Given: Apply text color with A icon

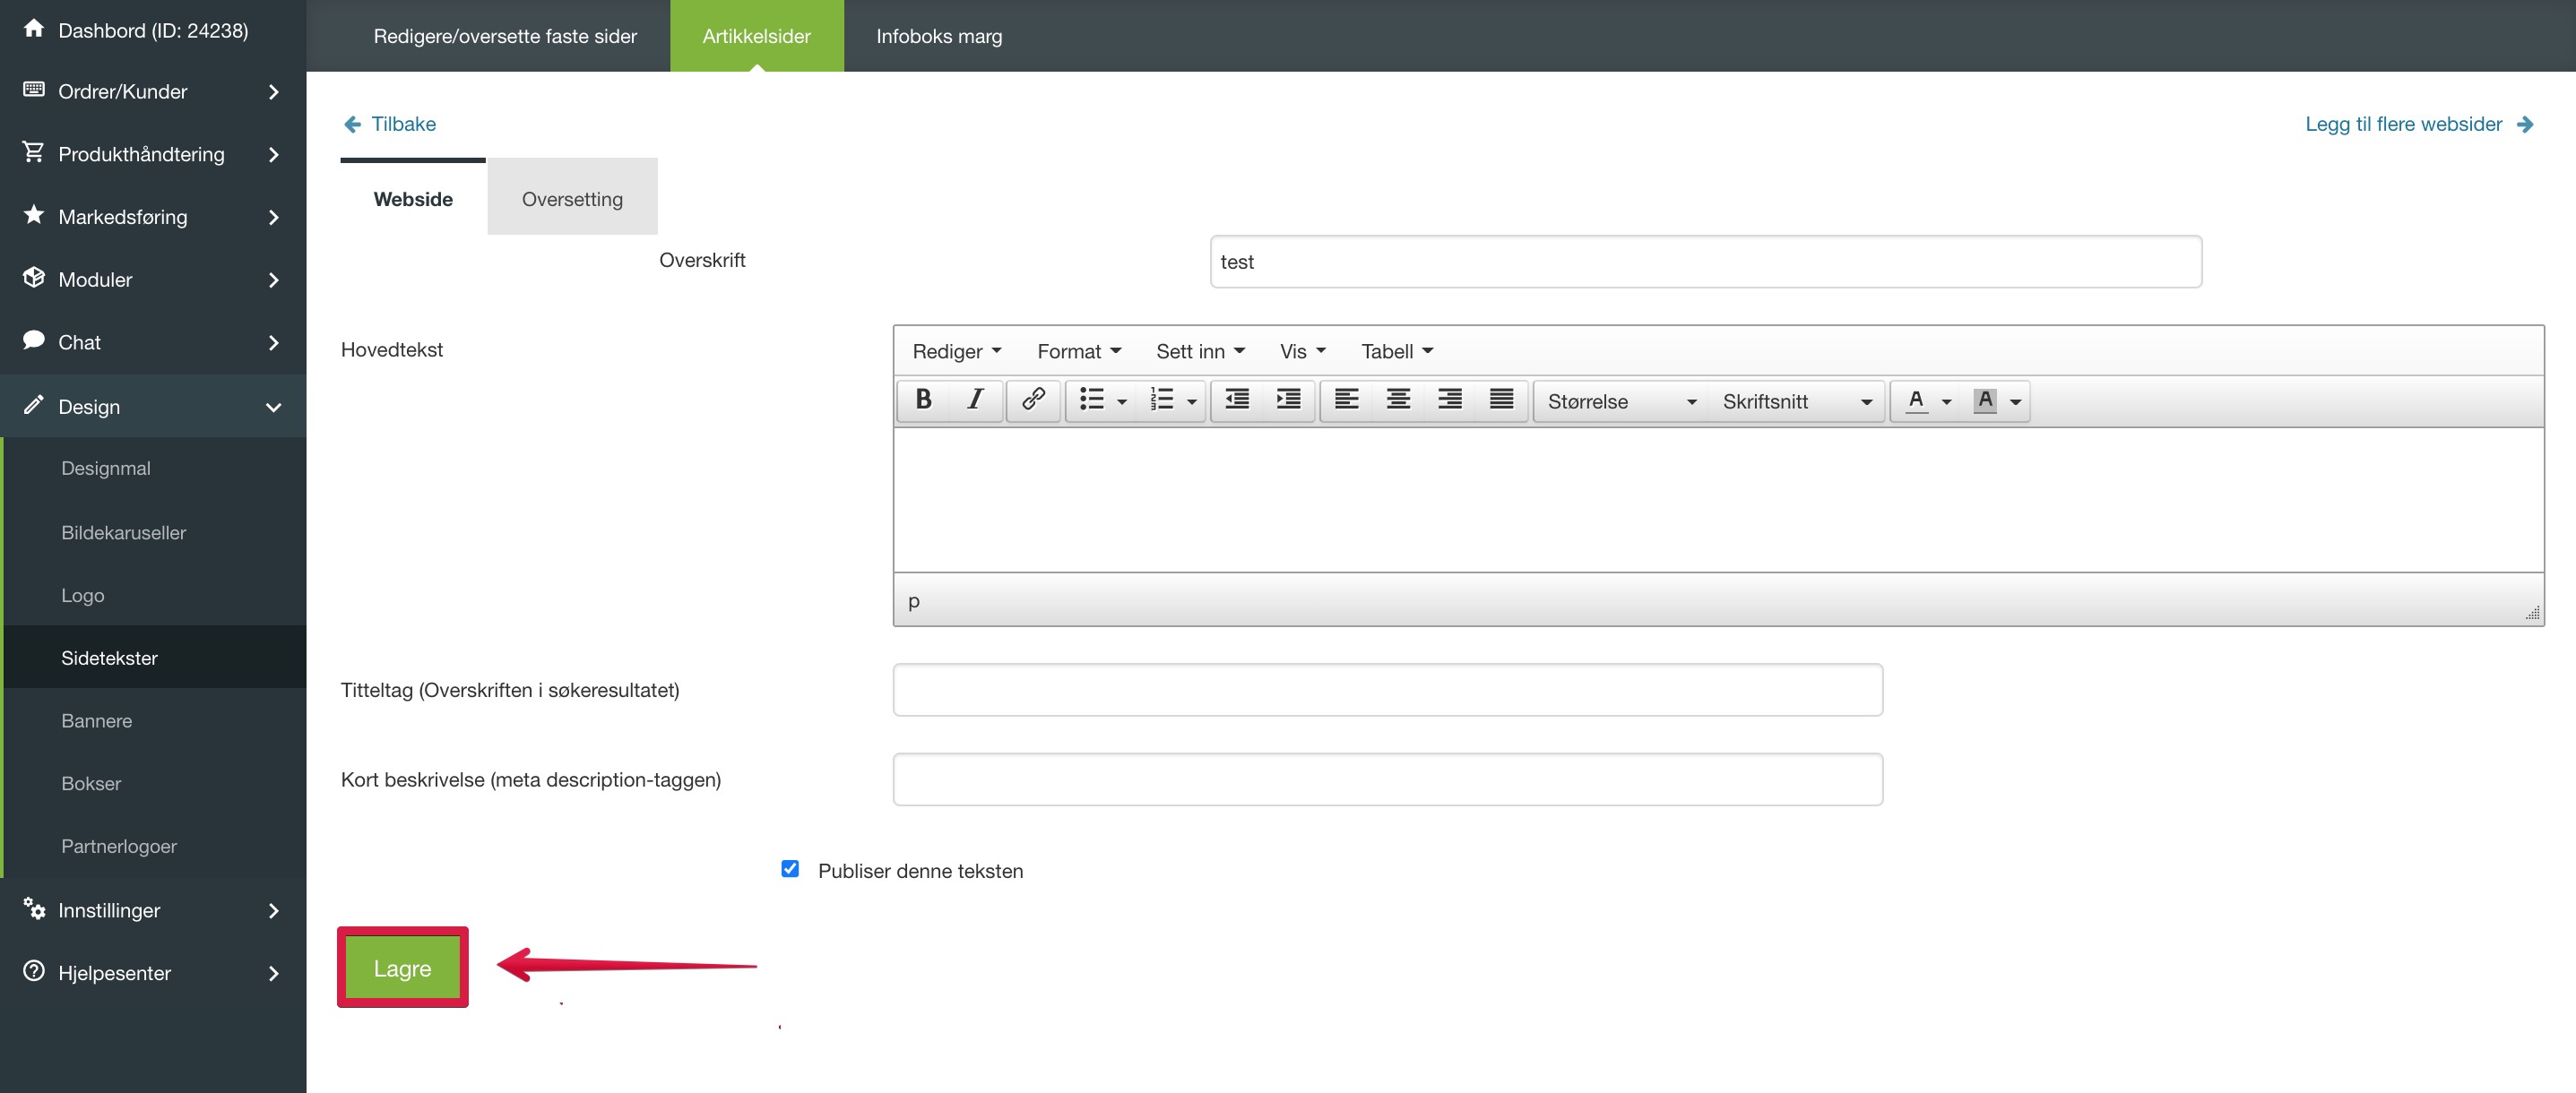Looking at the screenshot, I should (1915, 400).
